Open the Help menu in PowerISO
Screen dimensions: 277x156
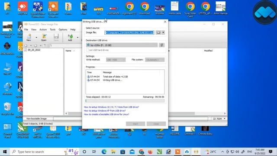[x=73, y=29]
